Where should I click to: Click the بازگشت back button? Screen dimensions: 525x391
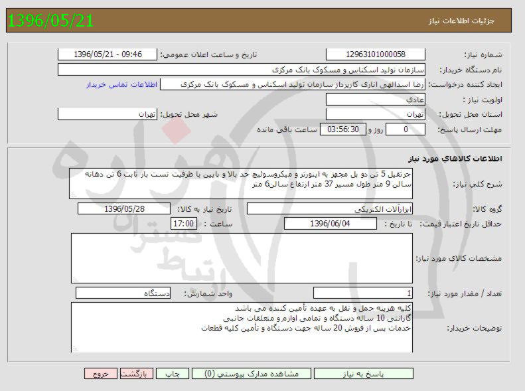pos(136,374)
